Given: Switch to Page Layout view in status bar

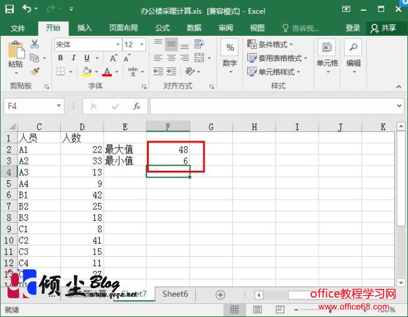Looking at the screenshot, I should [x=257, y=309].
